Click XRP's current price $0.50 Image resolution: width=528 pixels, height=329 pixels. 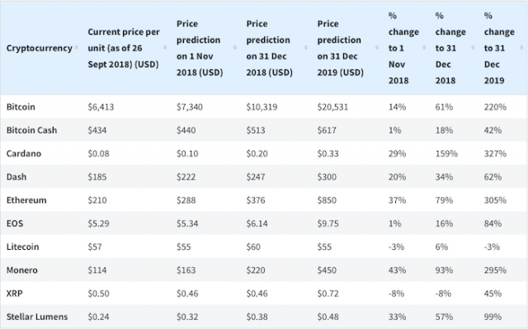(x=98, y=294)
